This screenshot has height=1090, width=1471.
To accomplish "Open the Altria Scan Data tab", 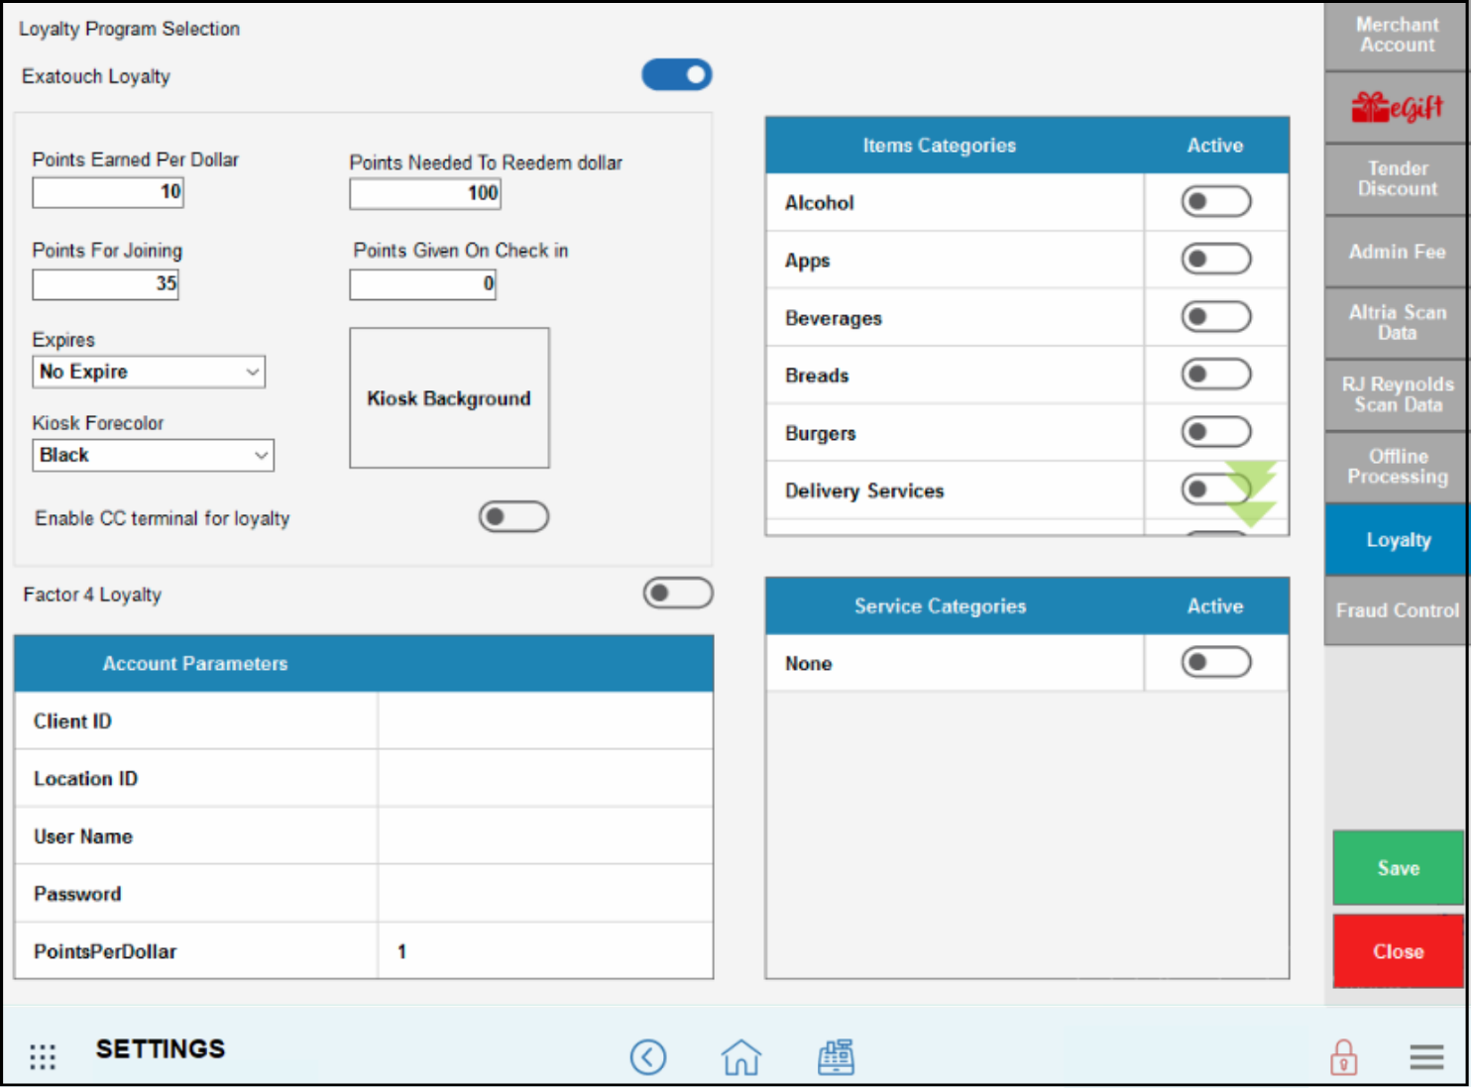I will 1397,323.
